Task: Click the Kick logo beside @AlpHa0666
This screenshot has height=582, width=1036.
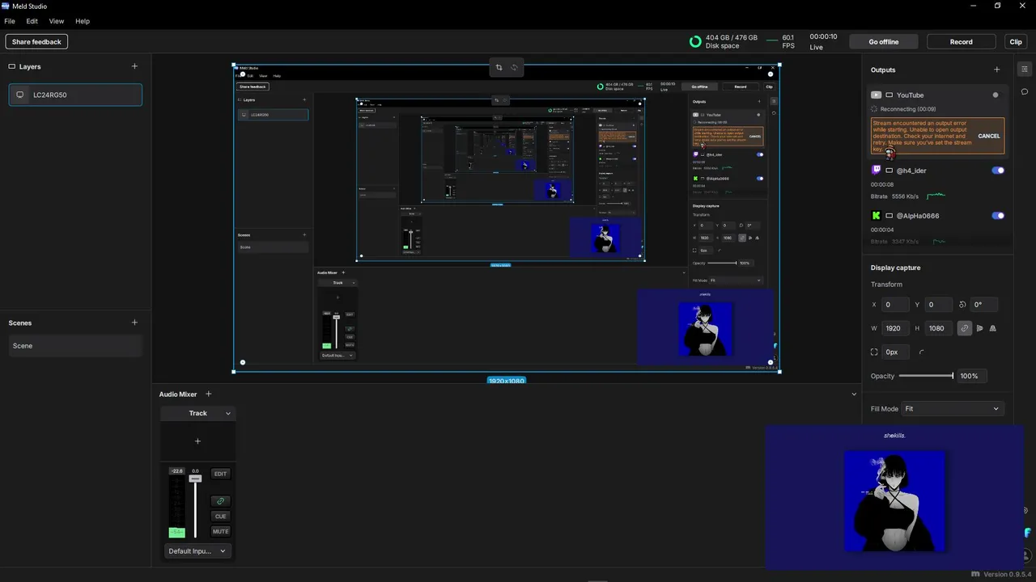Action: [876, 216]
